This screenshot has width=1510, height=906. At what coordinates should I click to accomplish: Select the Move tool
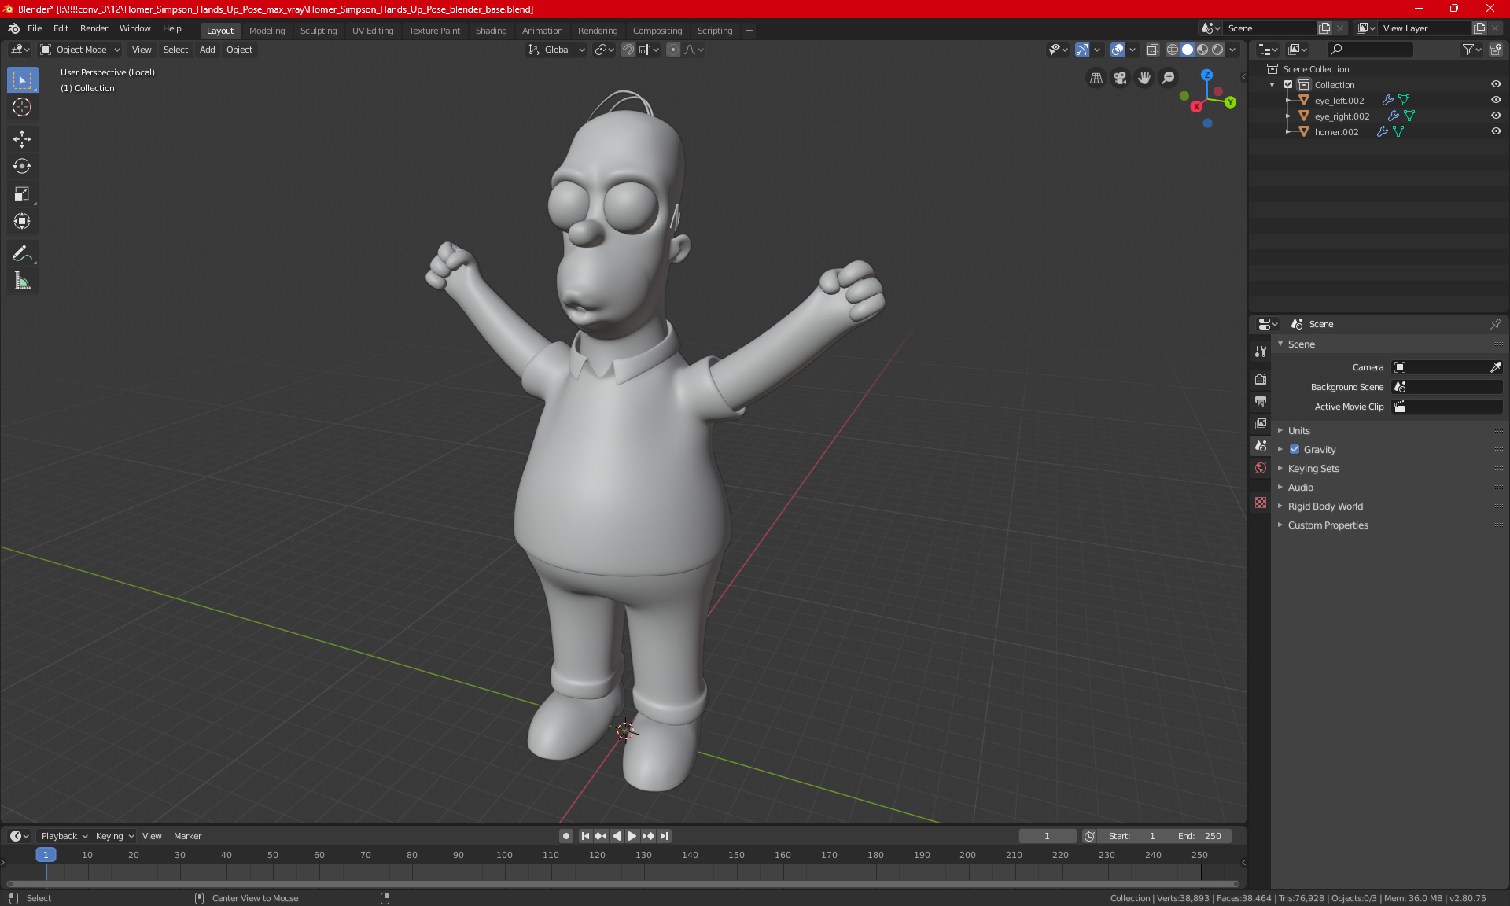pyautogui.click(x=22, y=139)
